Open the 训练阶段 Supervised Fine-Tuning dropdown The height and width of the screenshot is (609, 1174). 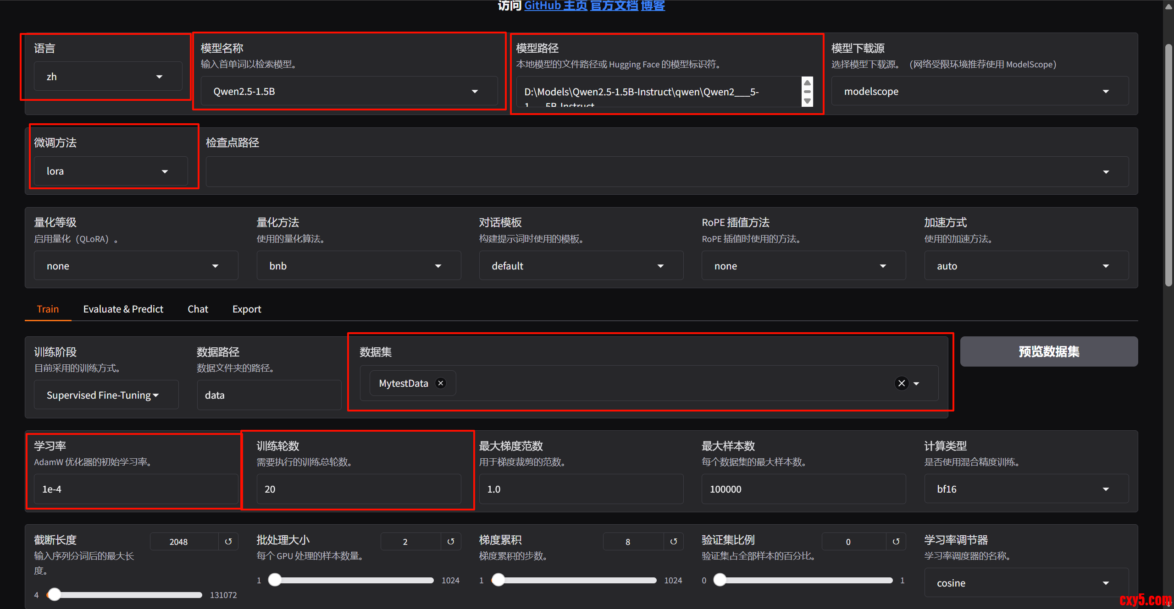pos(105,395)
